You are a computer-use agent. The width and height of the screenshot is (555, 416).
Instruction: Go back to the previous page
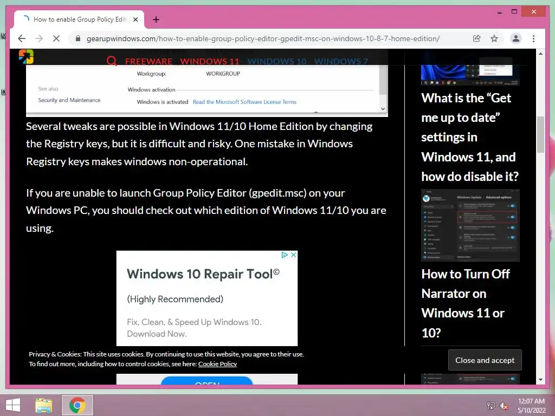pyautogui.click(x=22, y=38)
